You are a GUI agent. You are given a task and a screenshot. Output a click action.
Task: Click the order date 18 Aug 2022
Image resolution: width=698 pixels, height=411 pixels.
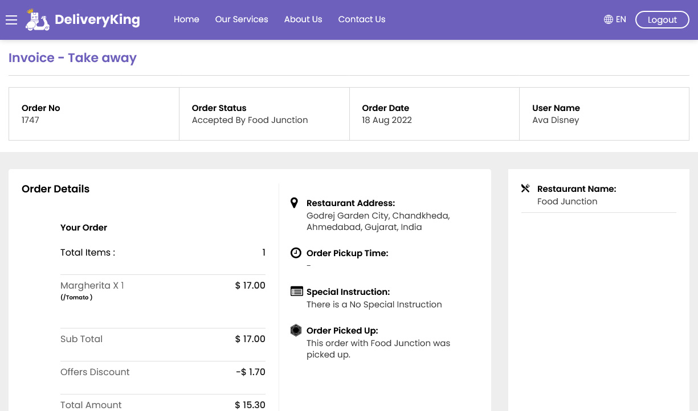click(x=387, y=120)
